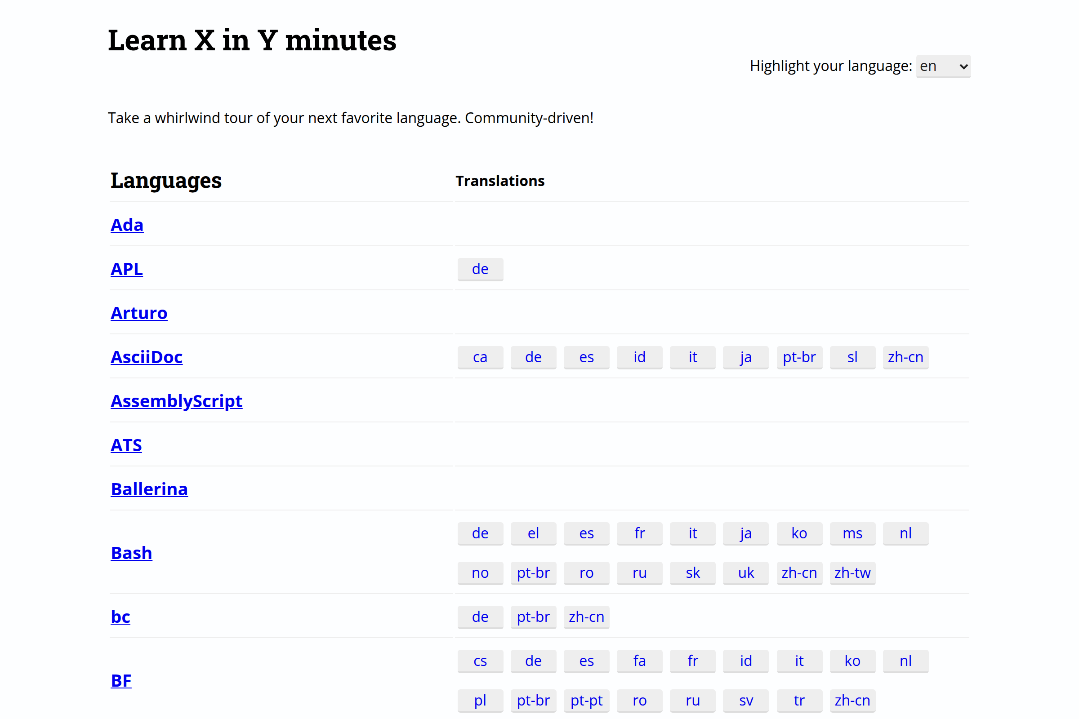Select the ko translation for BF
The height and width of the screenshot is (719, 1079).
click(x=853, y=661)
